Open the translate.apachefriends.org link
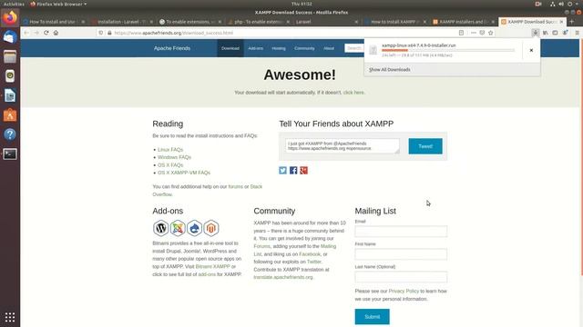 (283, 277)
